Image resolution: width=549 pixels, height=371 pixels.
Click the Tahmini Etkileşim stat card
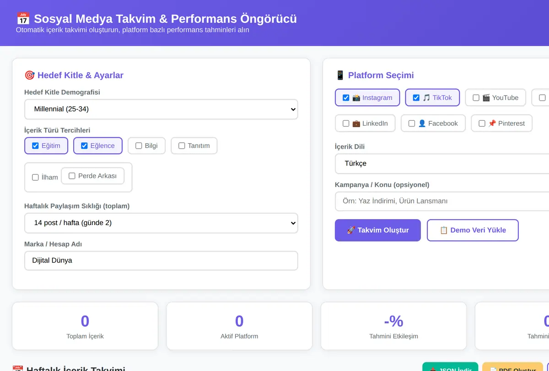click(x=393, y=326)
